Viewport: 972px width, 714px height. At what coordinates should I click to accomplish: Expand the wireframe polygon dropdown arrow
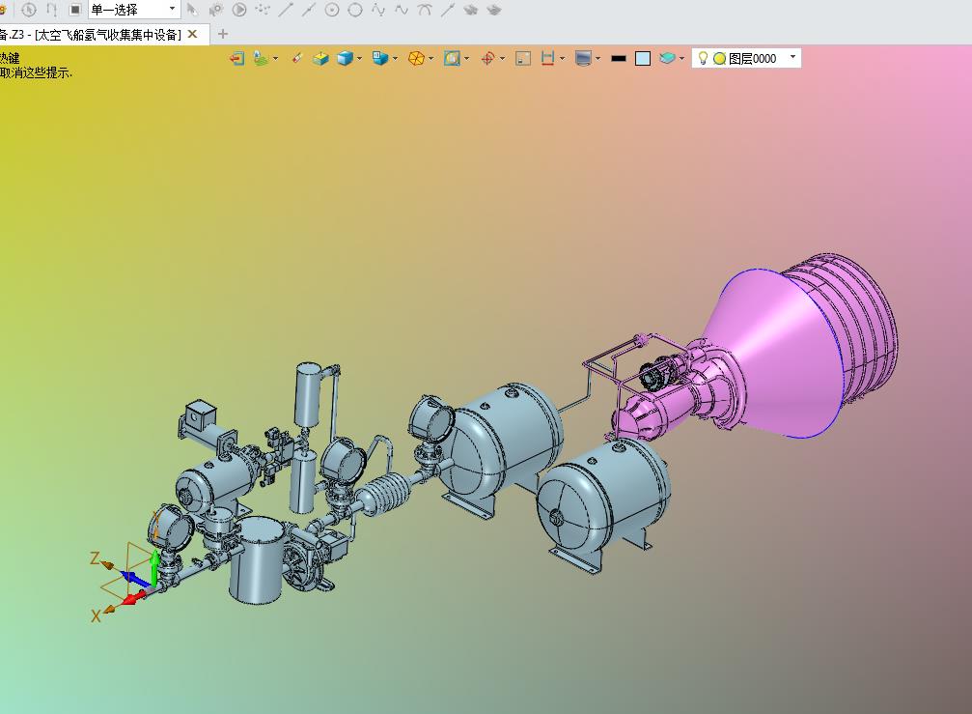(x=430, y=59)
